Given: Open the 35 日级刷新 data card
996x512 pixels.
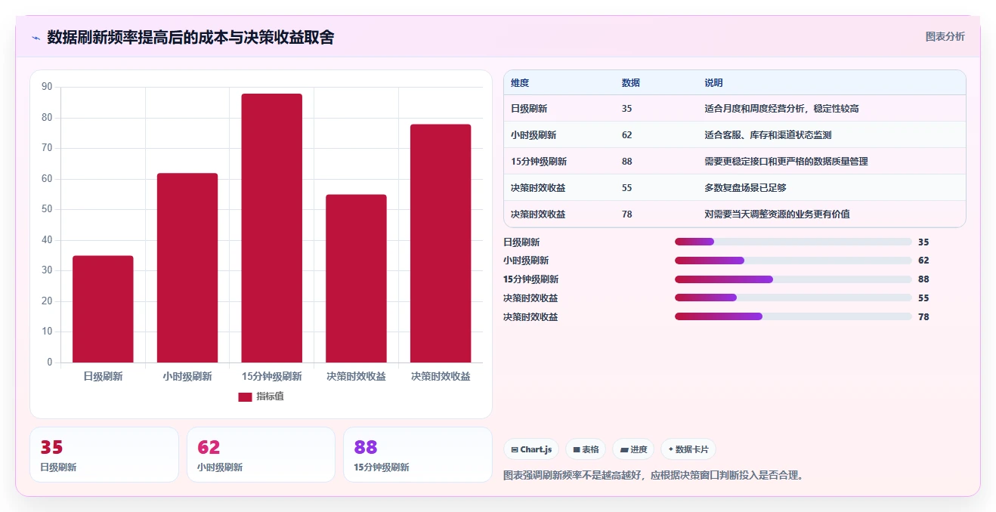Looking at the screenshot, I should click(x=104, y=455).
